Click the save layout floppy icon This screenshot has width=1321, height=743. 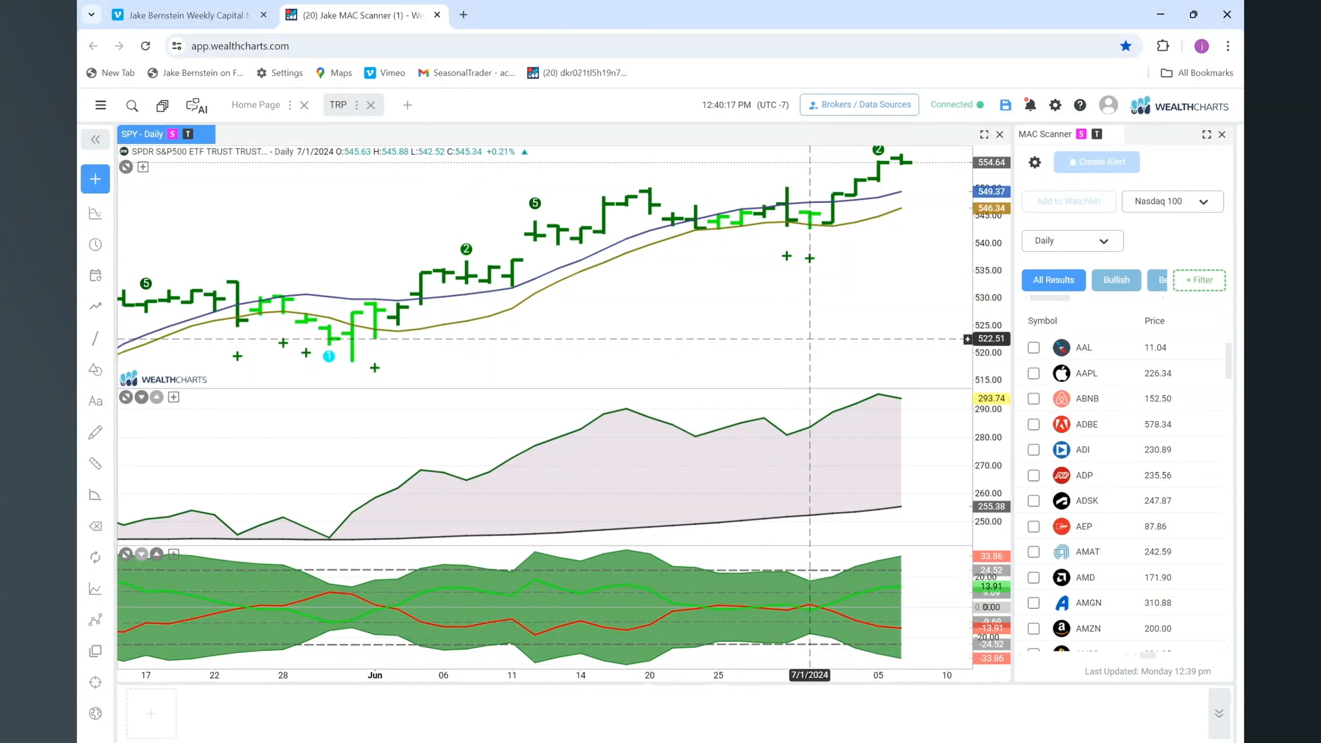(1005, 105)
